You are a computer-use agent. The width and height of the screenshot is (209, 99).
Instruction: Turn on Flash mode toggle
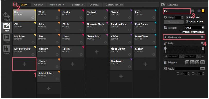coord(202,37)
